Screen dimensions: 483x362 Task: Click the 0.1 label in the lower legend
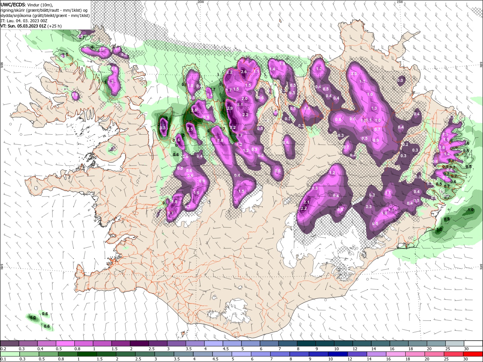pos(3,359)
